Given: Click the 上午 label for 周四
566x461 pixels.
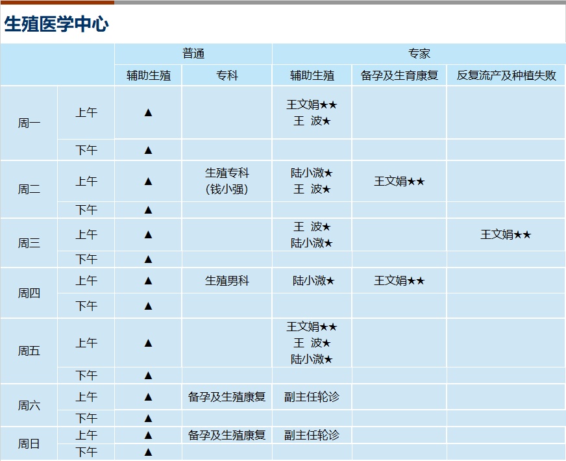Looking at the screenshot, I should pyautogui.click(x=86, y=280).
